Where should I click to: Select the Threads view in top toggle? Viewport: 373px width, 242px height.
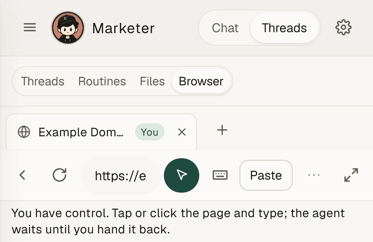click(x=284, y=28)
